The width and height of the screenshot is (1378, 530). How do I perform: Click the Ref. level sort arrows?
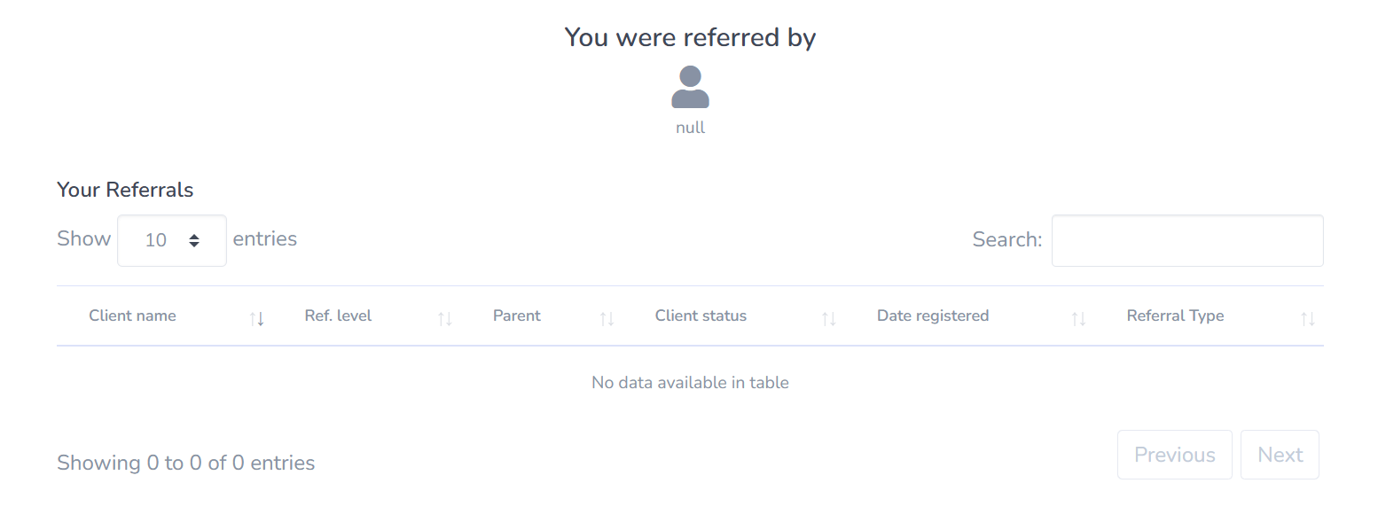click(x=445, y=318)
